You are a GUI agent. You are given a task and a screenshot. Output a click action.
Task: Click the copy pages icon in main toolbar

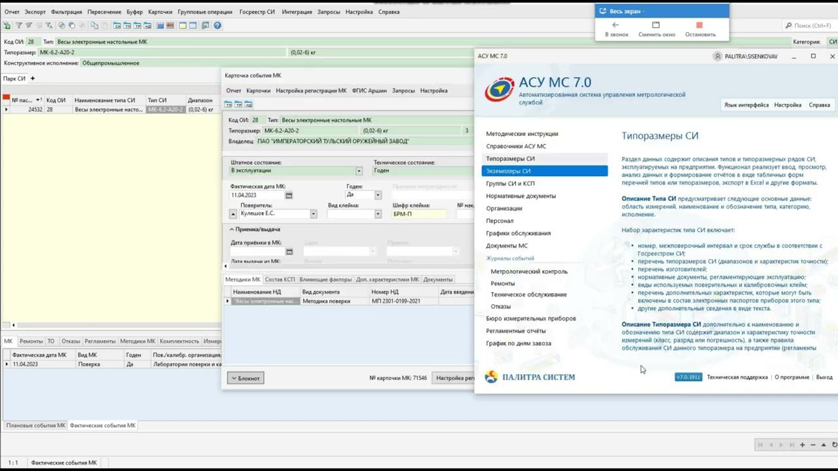point(95,26)
